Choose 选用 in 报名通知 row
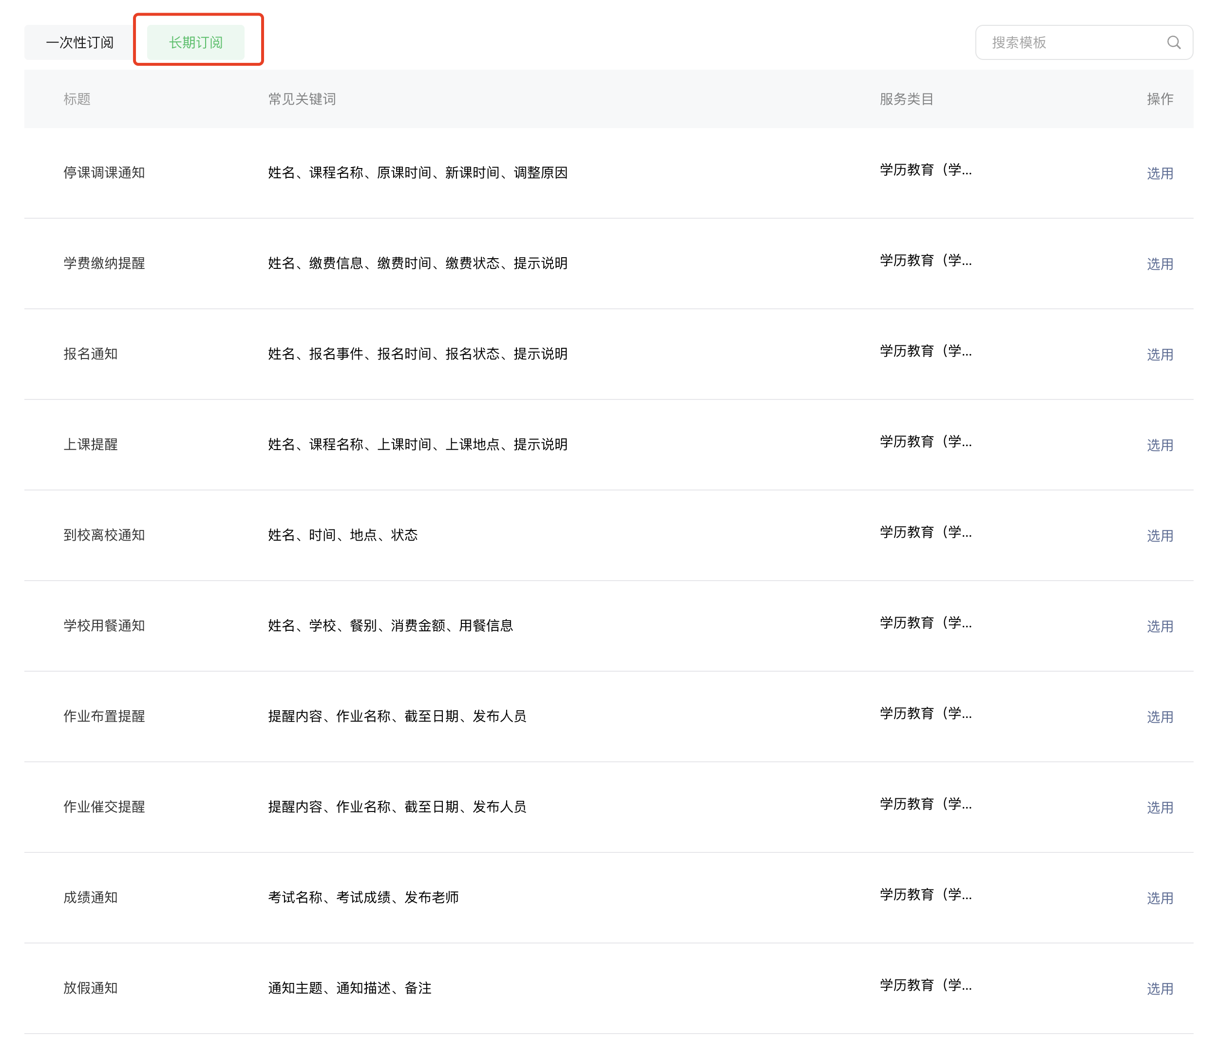Viewport: 1216px width, 1056px height. (1159, 355)
